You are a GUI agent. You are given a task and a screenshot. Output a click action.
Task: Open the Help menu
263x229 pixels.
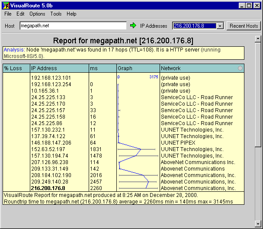click(71, 14)
